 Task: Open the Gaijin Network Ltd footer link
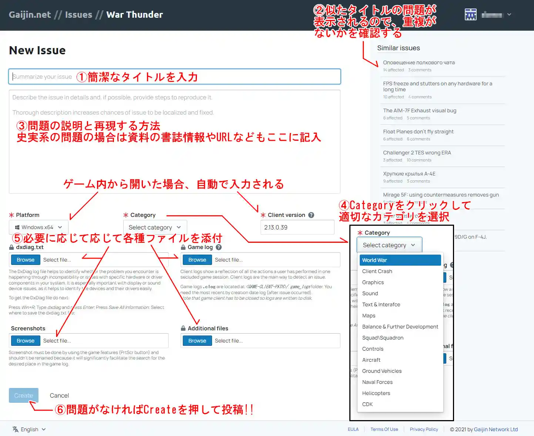496,429
